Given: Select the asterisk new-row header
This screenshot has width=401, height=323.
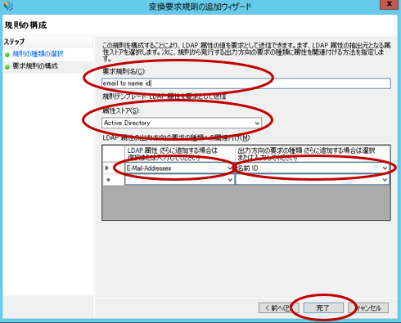Looking at the screenshot, I should tap(113, 180).
